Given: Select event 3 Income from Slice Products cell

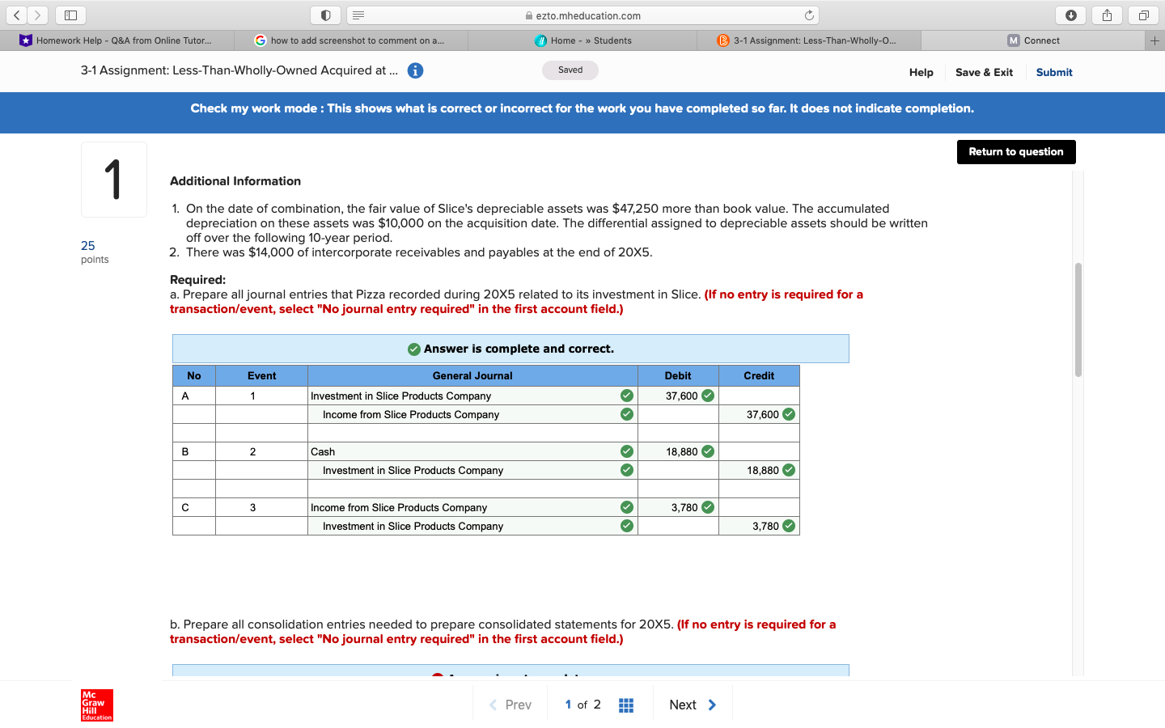Looking at the screenshot, I should click(x=472, y=507).
